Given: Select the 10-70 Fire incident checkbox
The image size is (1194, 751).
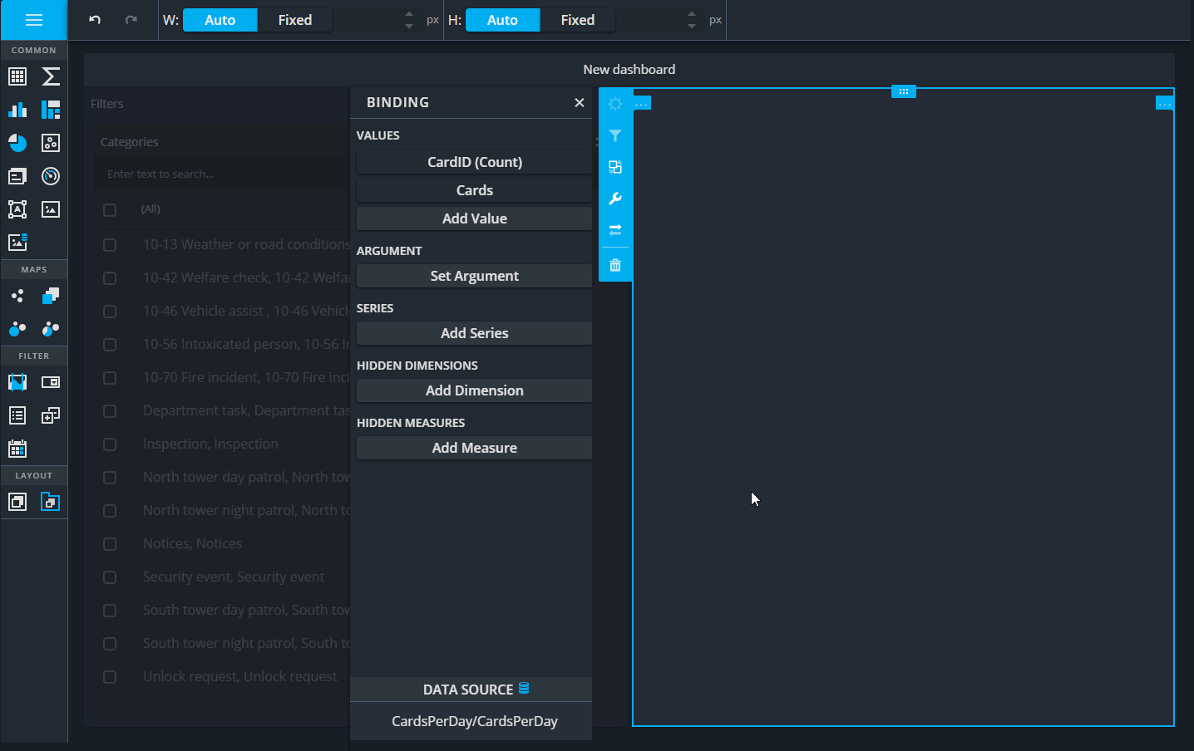Looking at the screenshot, I should point(110,378).
